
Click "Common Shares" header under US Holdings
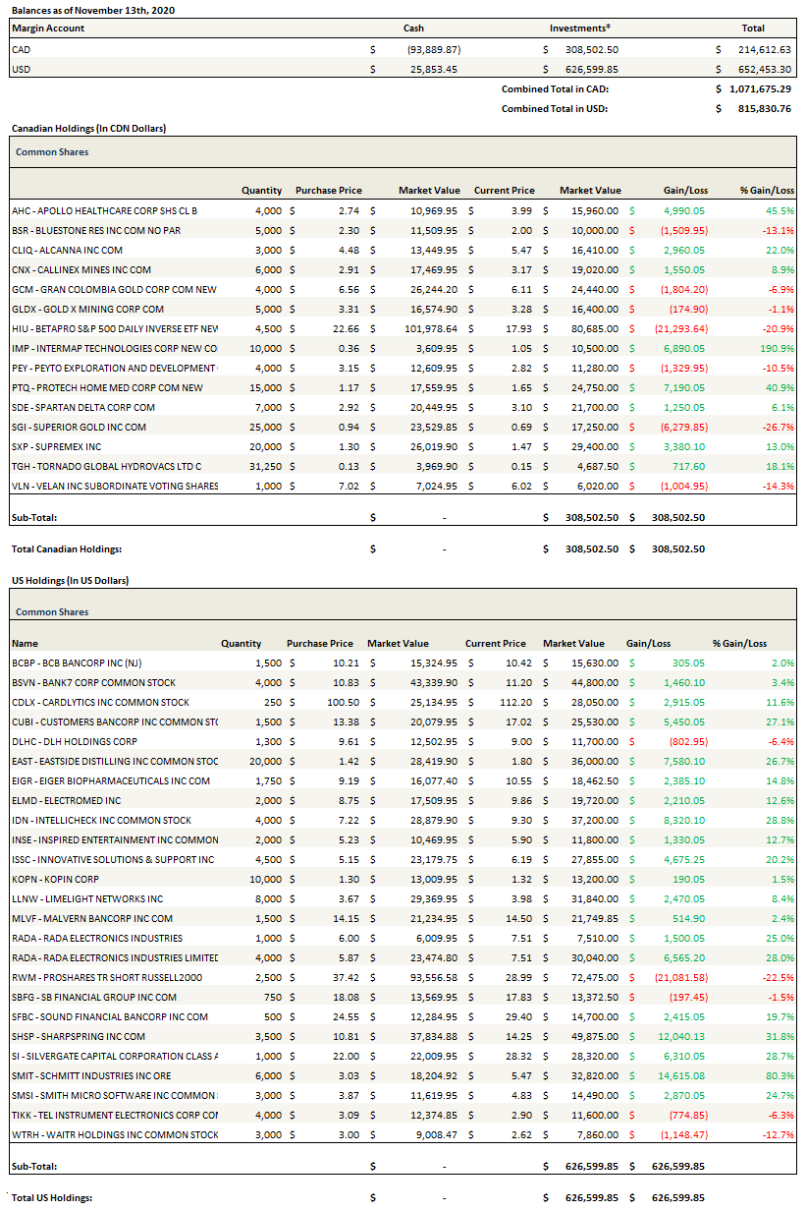click(52, 612)
